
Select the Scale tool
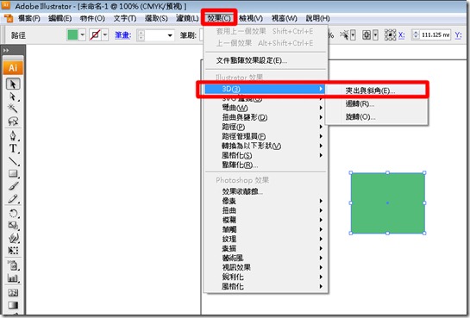[13, 225]
